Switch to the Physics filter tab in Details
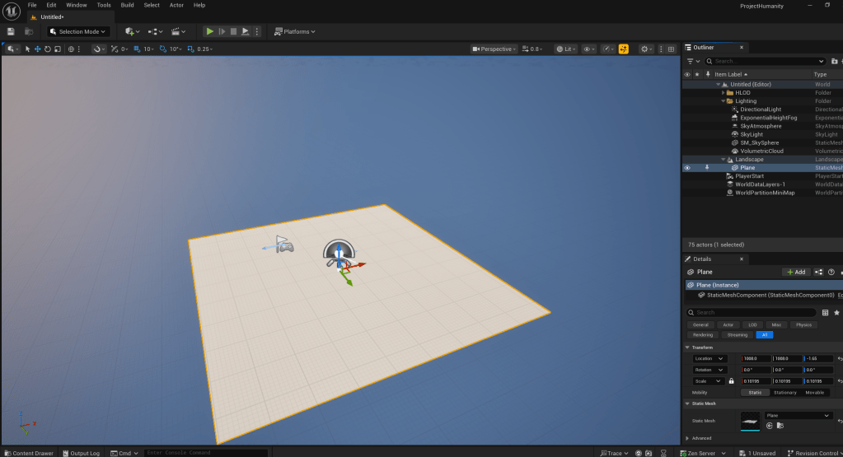This screenshot has width=843, height=457. (x=803, y=324)
